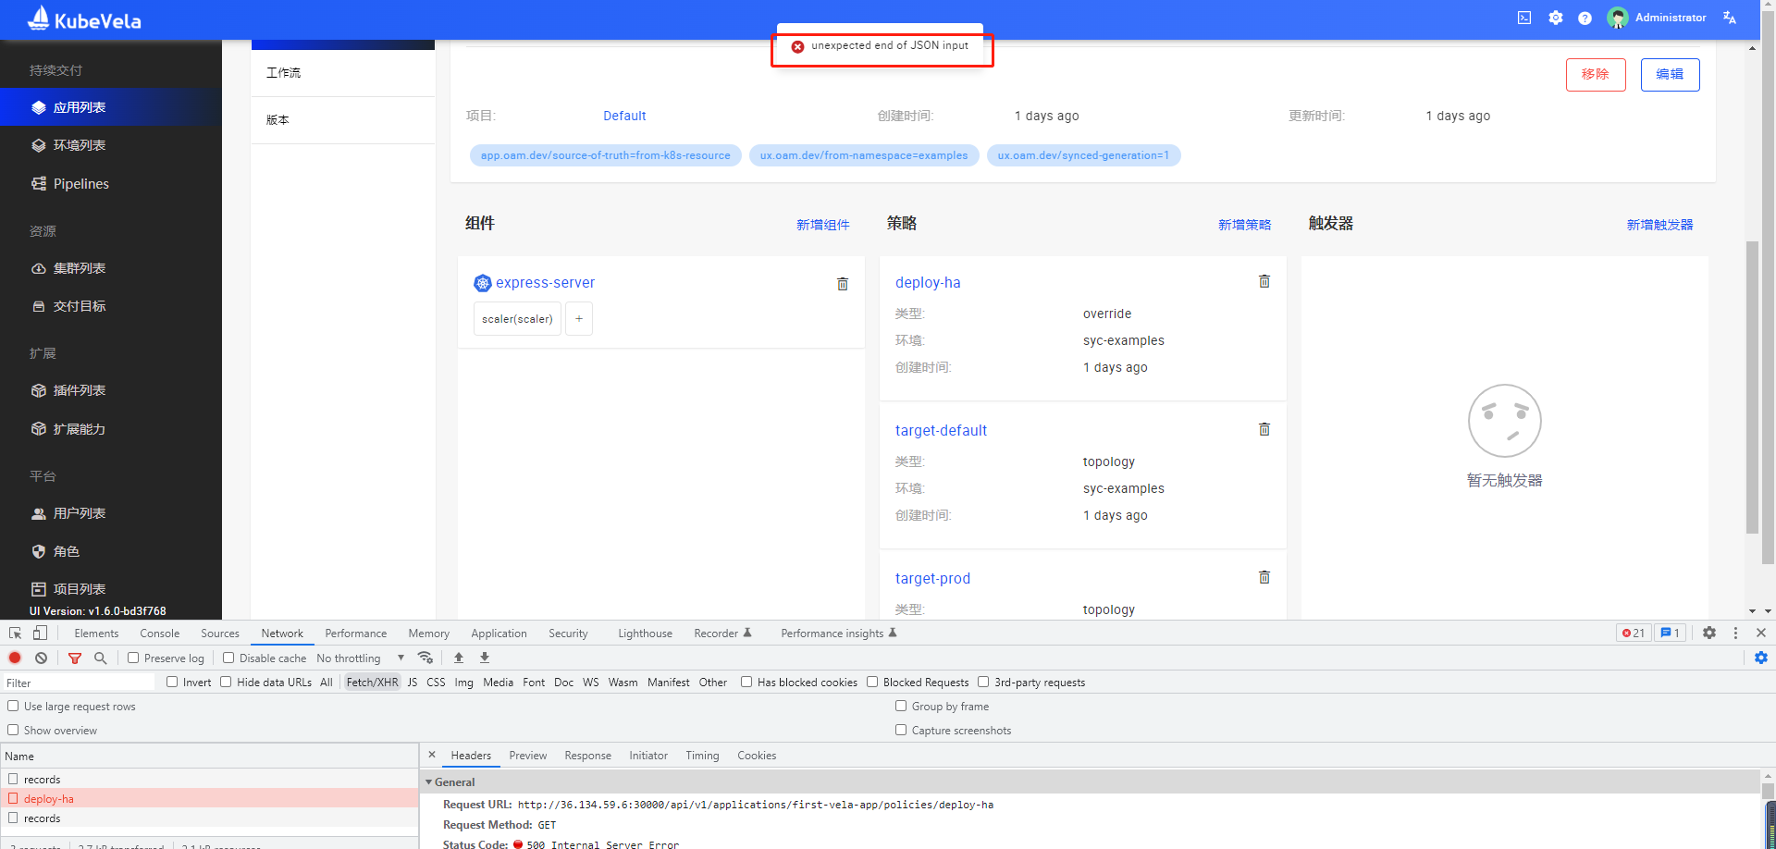Click the network Filter input field

click(78, 682)
